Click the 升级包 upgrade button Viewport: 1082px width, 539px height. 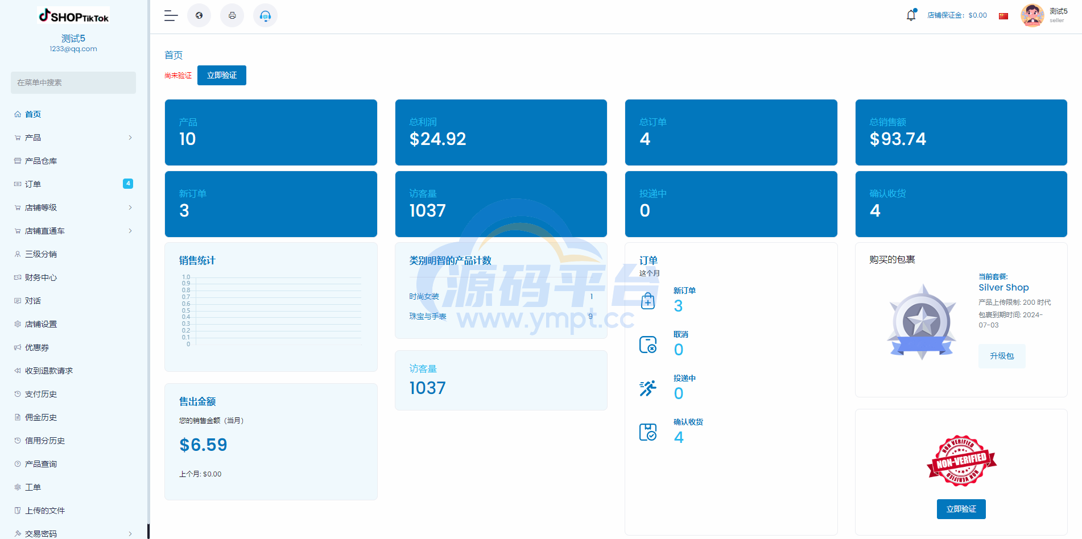[x=1001, y=356]
